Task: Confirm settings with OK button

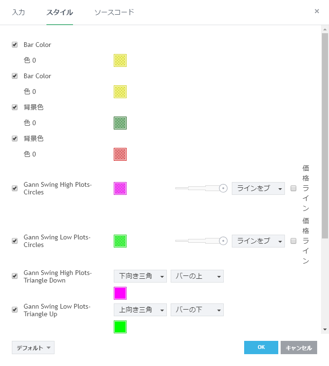Action: (x=261, y=348)
